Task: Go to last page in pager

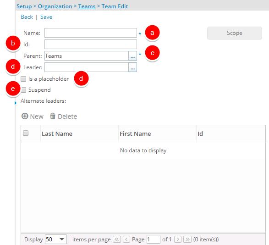Action: [187, 239]
